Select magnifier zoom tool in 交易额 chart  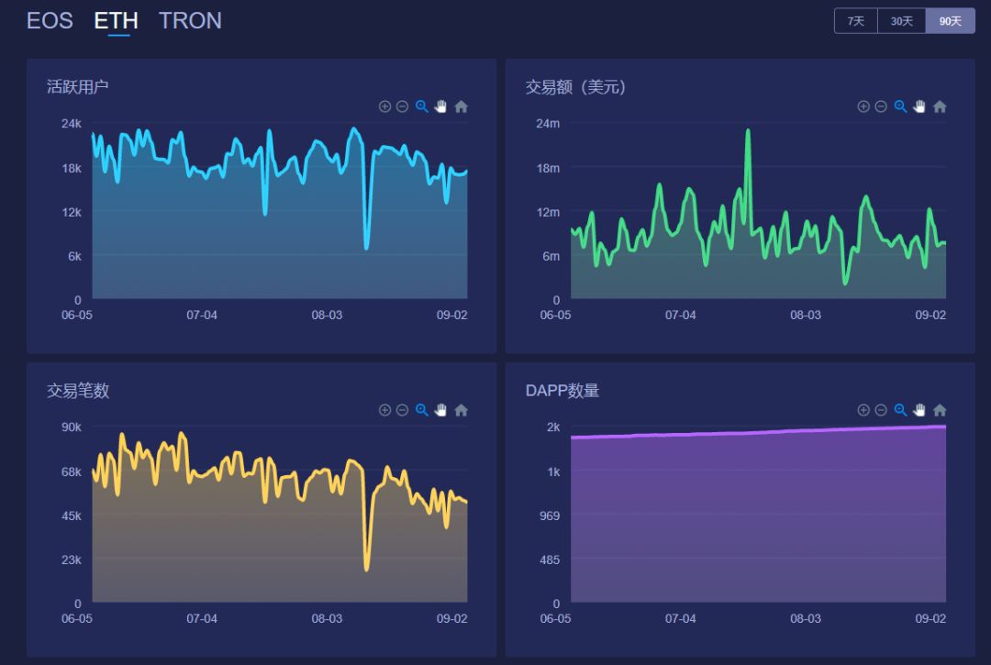pyautogui.click(x=901, y=106)
